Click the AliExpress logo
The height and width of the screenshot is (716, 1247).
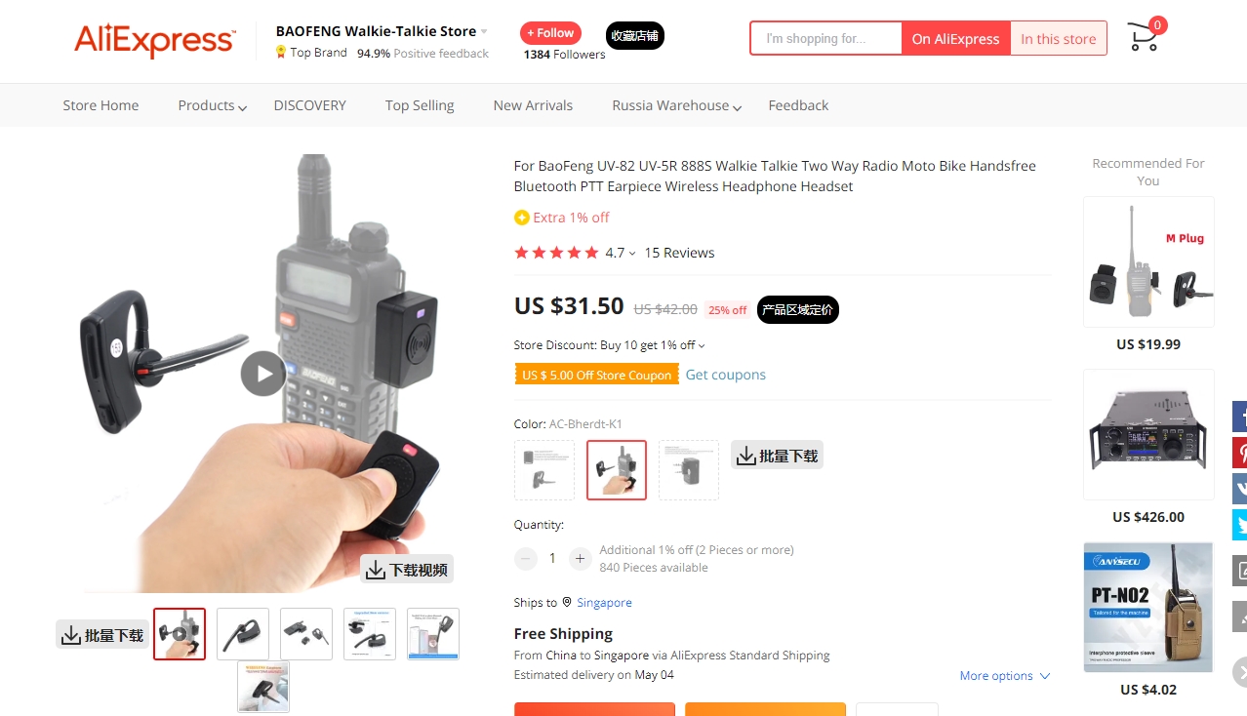point(154,40)
